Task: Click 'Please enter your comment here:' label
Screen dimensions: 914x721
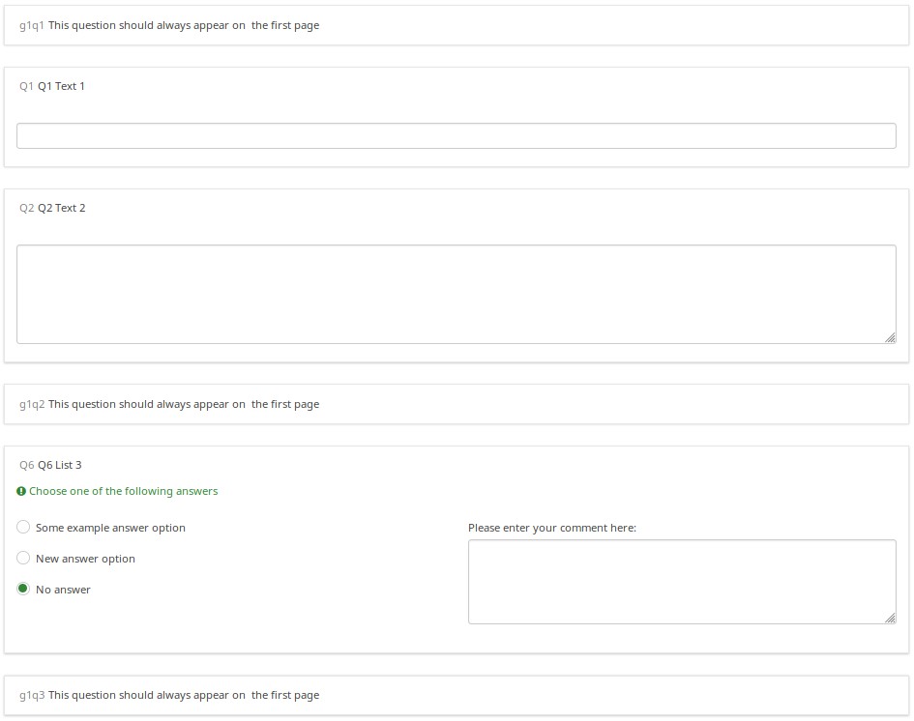Action: coord(551,528)
